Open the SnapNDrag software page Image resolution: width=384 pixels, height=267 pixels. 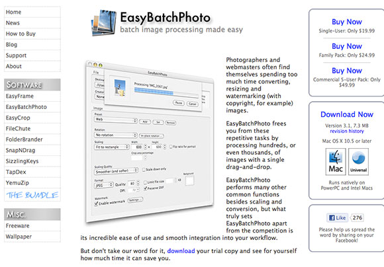32,150
